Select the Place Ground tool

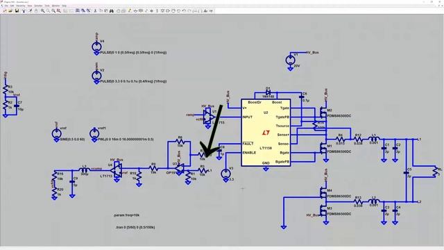pos(135,11)
